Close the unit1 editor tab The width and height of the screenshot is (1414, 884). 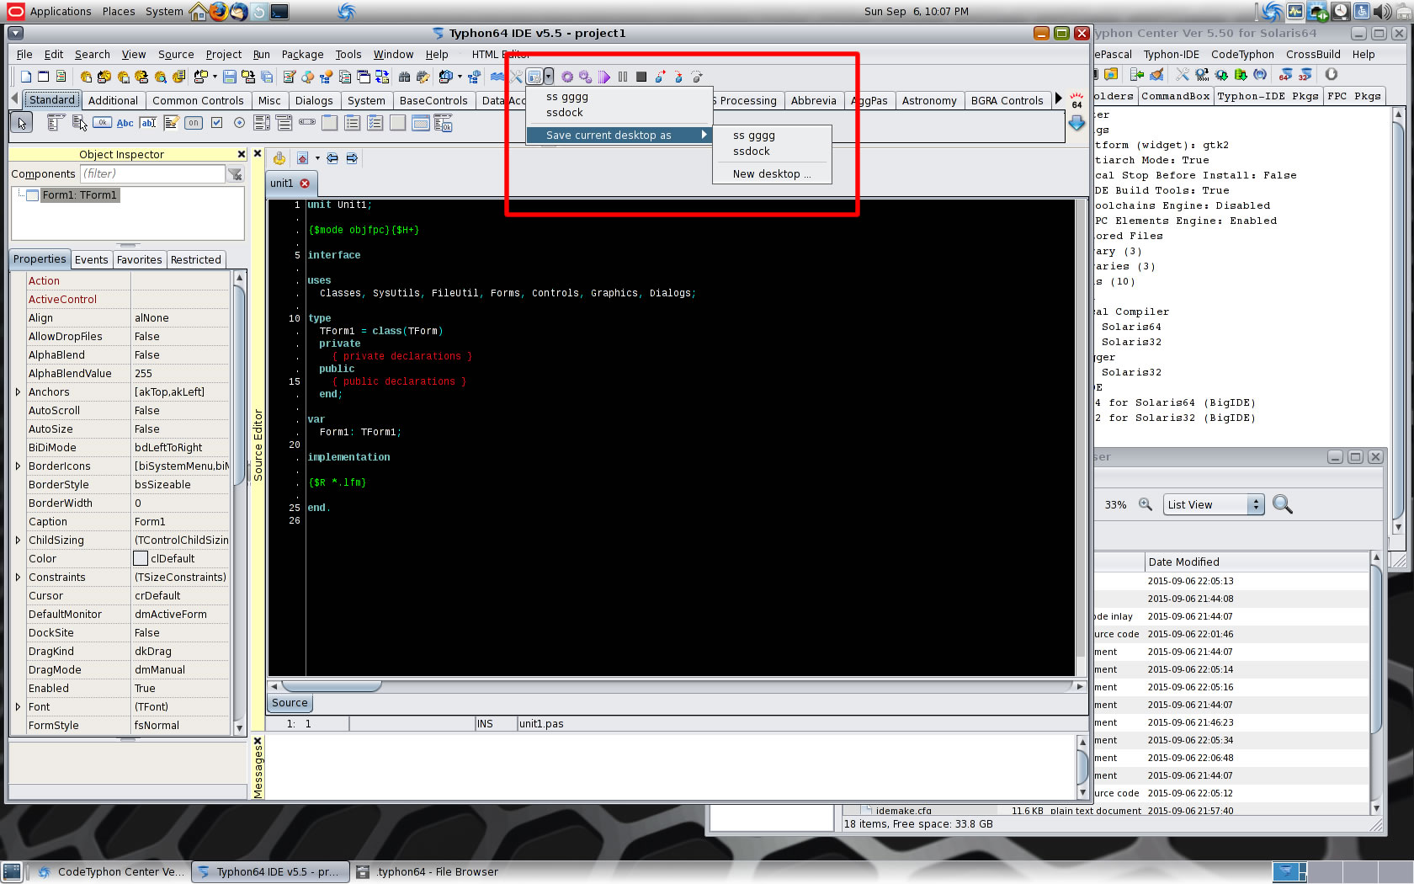[305, 183]
